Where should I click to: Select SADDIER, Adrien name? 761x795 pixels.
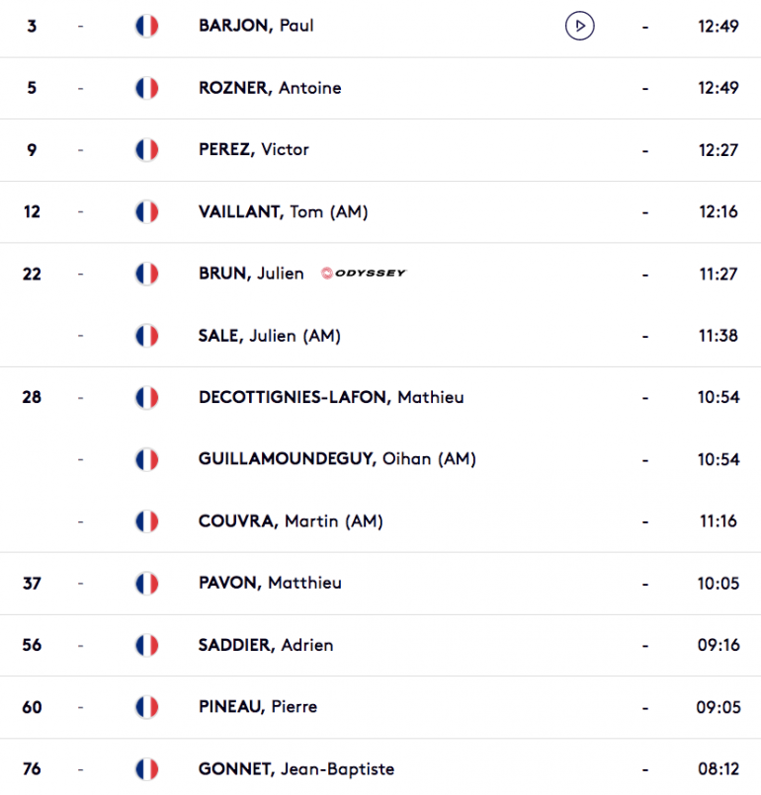[266, 645]
